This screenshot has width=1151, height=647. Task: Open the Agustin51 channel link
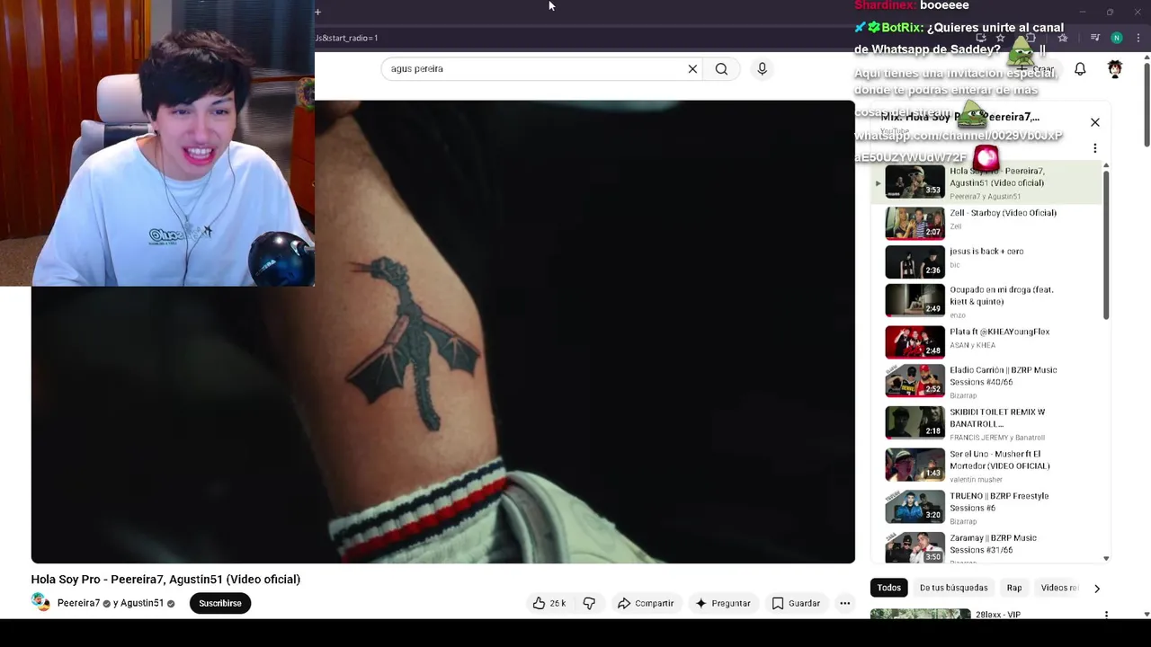coord(142,603)
